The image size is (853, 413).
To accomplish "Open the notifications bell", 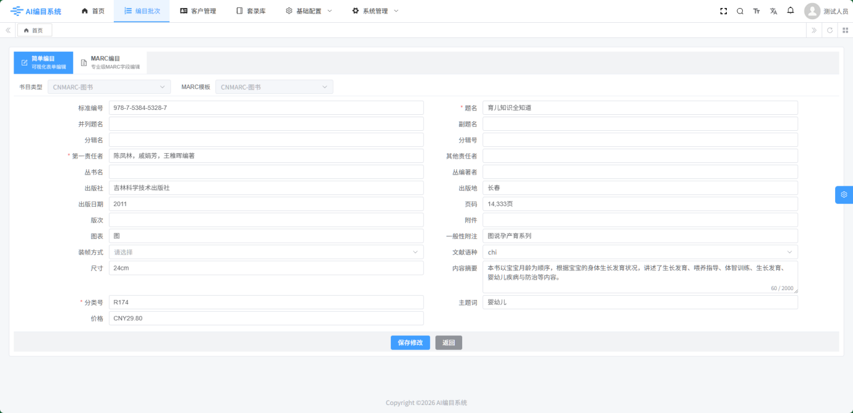I will click(791, 10).
